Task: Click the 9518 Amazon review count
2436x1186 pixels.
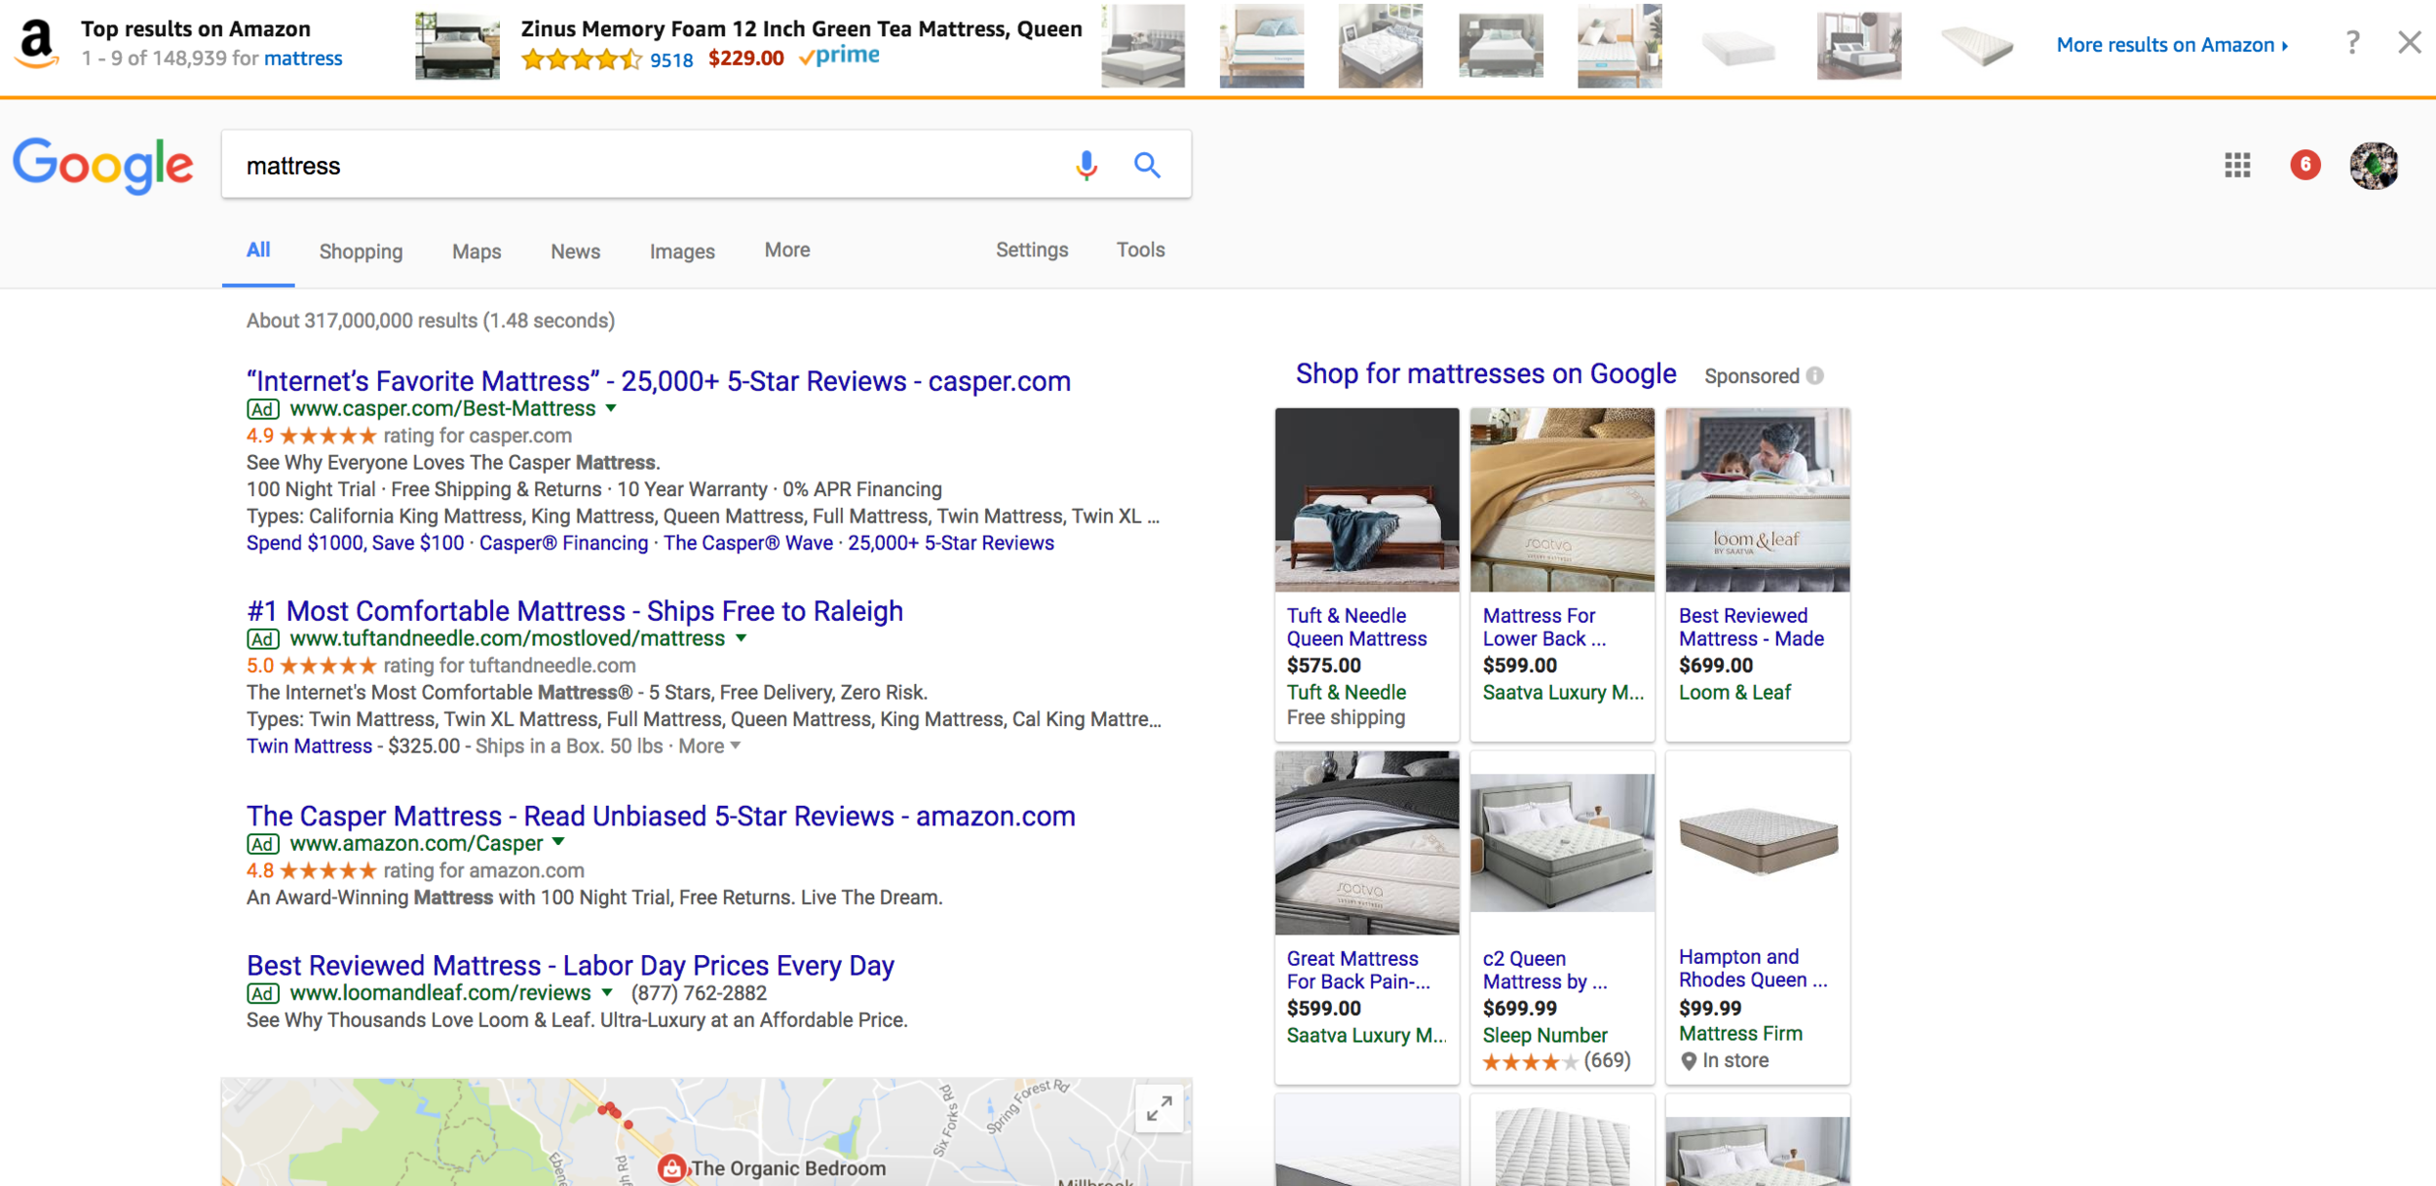Action: tap(671, 60)
